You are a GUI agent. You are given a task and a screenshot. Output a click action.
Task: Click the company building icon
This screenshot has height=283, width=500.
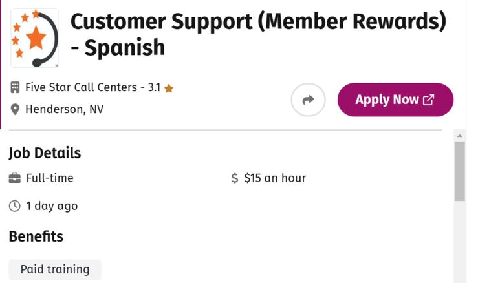point(15,87)
